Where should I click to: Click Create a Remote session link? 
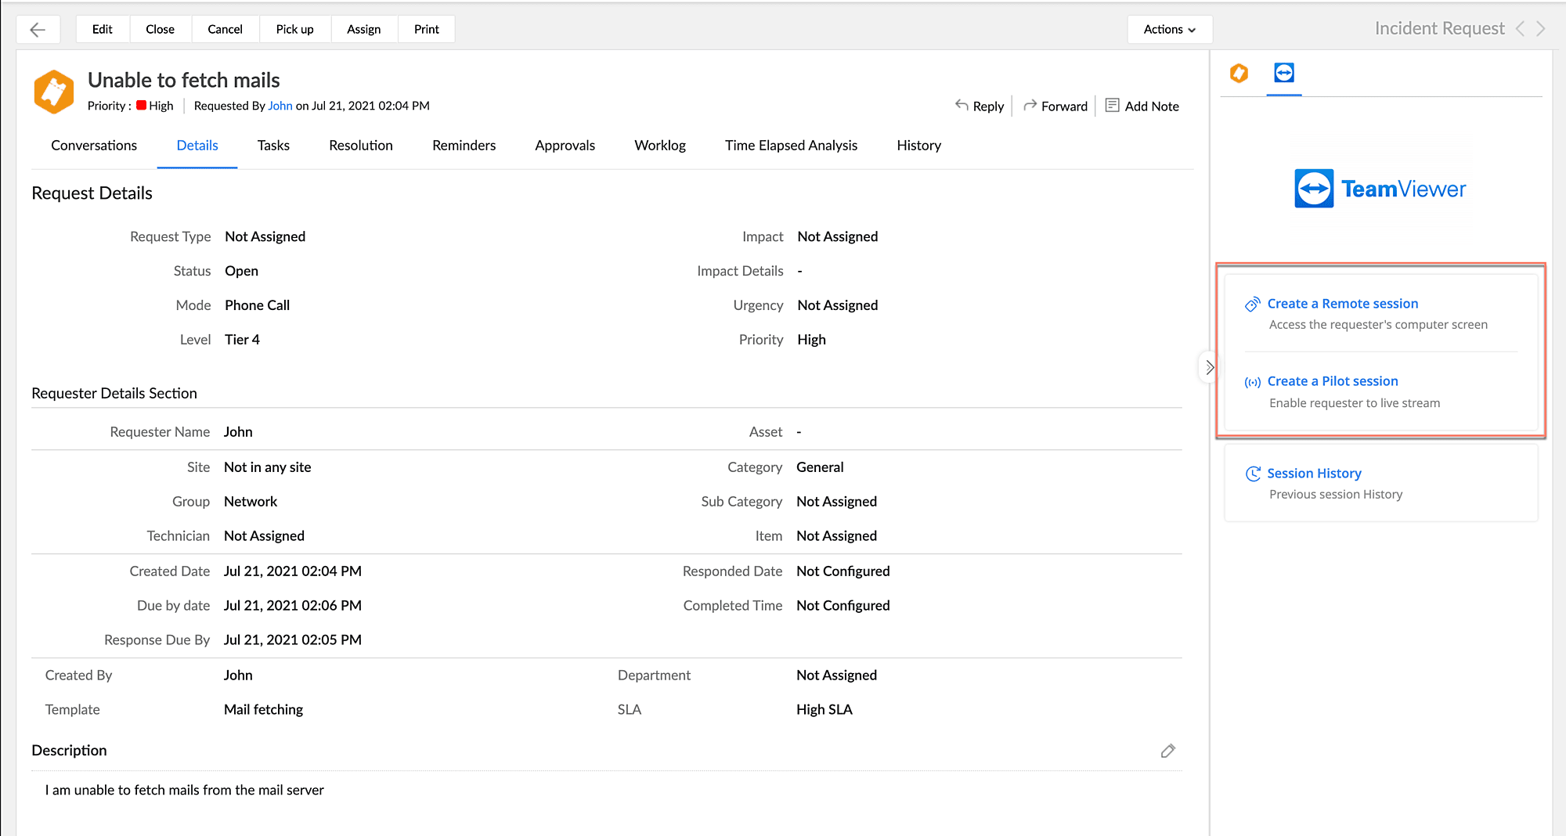[x=1342, y=304]
